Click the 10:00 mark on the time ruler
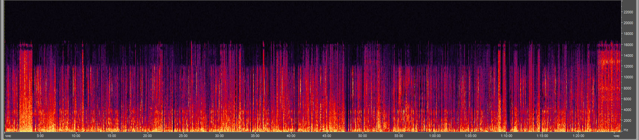 [76, 136]
